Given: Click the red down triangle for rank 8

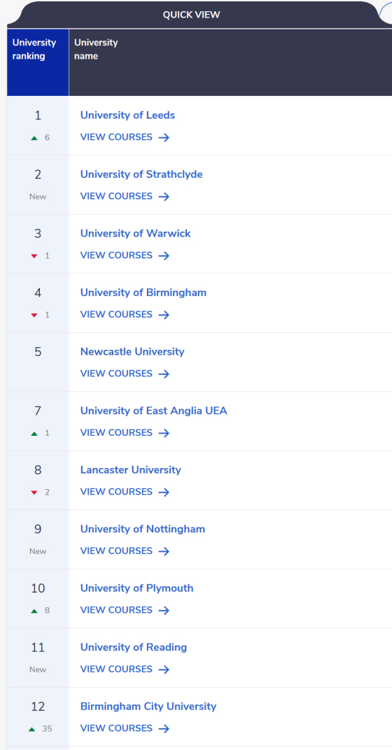Looking at the screenshot, I should (x=34, y=493).
